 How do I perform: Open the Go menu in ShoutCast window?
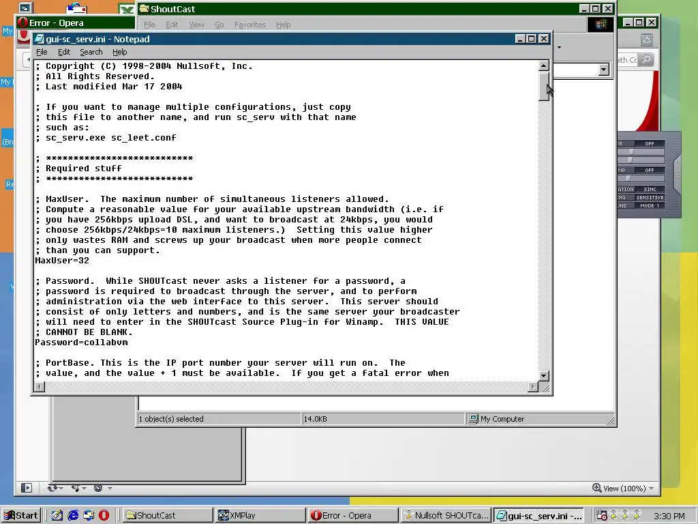(219, 25)
